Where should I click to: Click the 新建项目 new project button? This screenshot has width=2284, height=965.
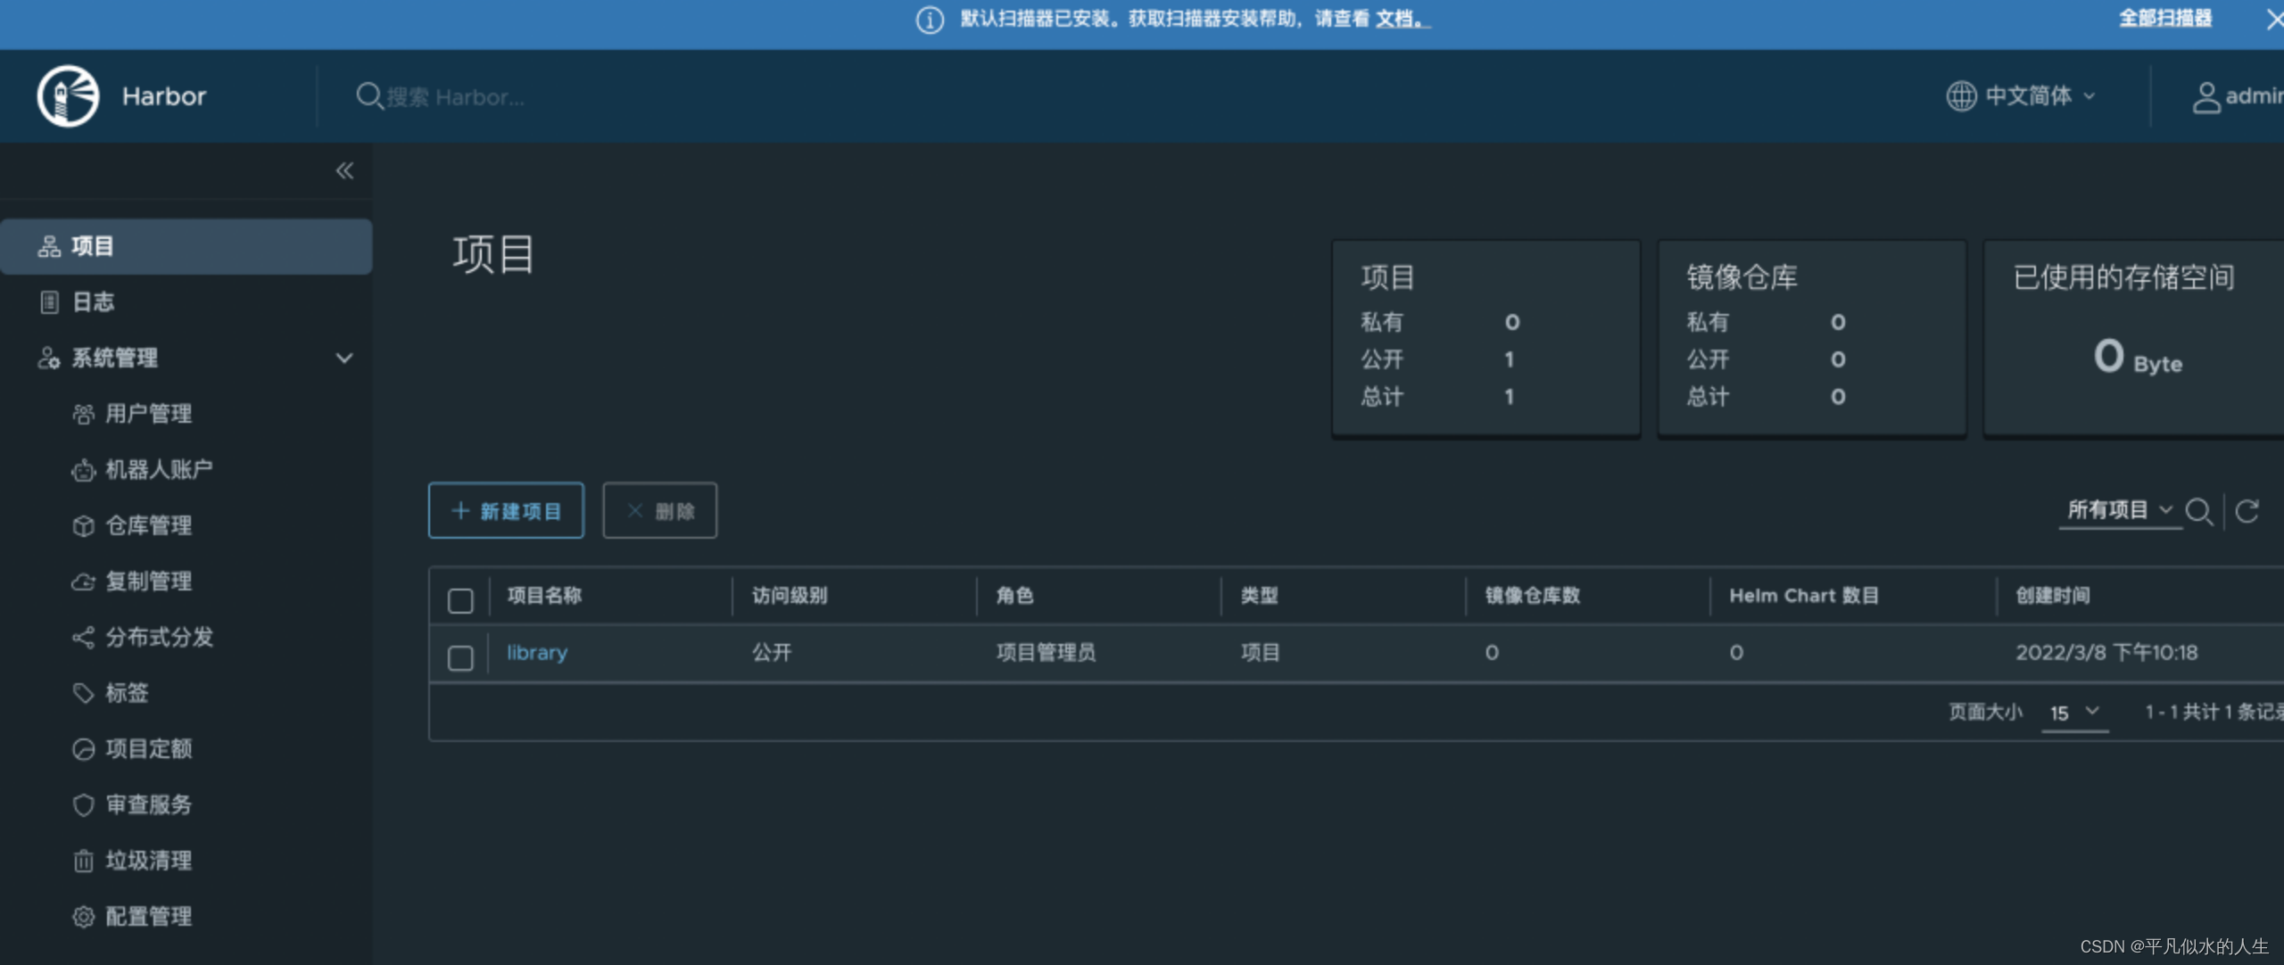(506, 511)
